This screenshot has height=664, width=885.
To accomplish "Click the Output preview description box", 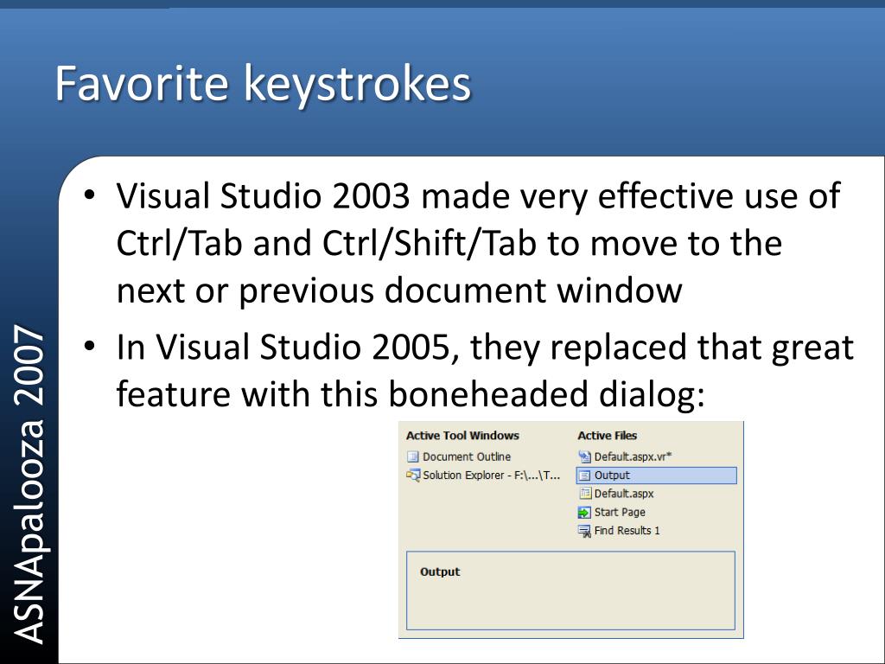I will click(x=570, y=591).
